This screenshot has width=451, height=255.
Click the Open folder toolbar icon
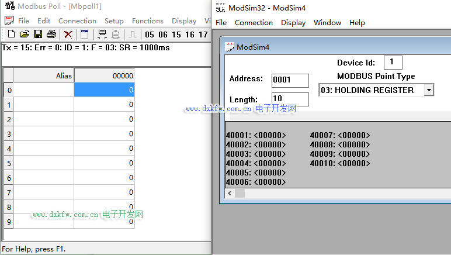25,35
